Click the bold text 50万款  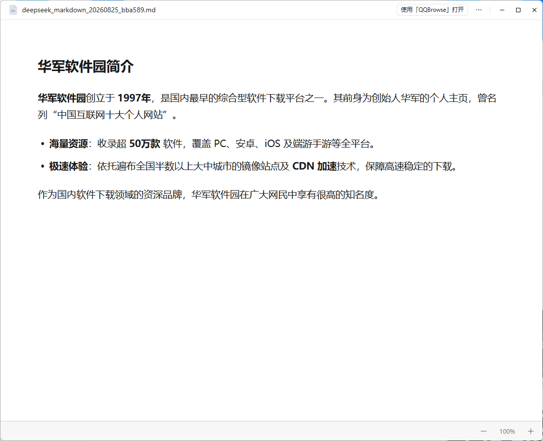pos(145,144)
